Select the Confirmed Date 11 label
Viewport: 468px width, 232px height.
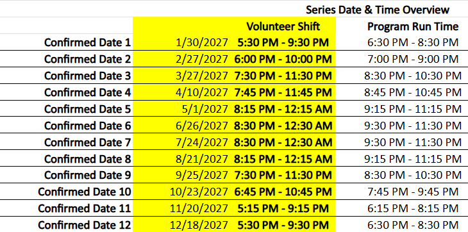[x=85, y=208]
